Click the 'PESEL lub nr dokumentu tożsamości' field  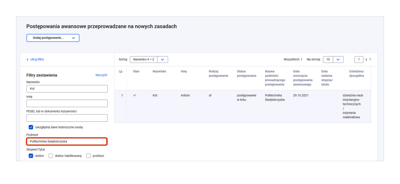tap(67, 118)
